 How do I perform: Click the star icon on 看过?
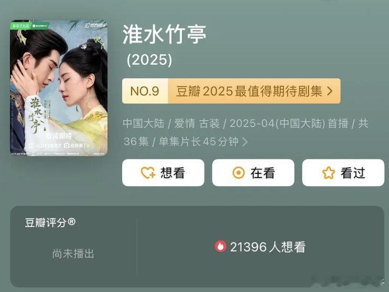click(329, 173)
